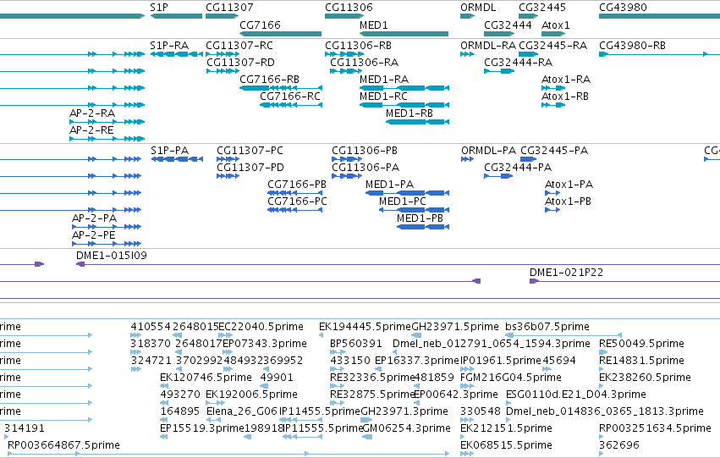The height and width of the screenshot is (458, 720).
Task: Select protein CG32445-PA
Action: [554, 151]
